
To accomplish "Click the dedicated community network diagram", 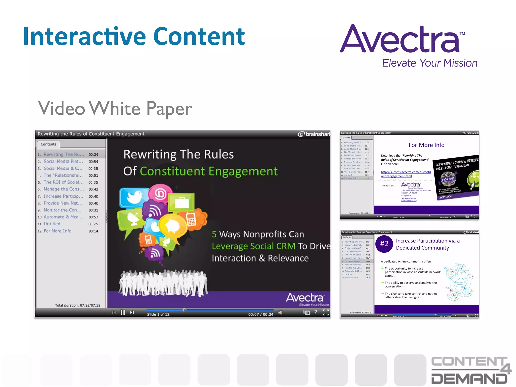I will point(459,282).
